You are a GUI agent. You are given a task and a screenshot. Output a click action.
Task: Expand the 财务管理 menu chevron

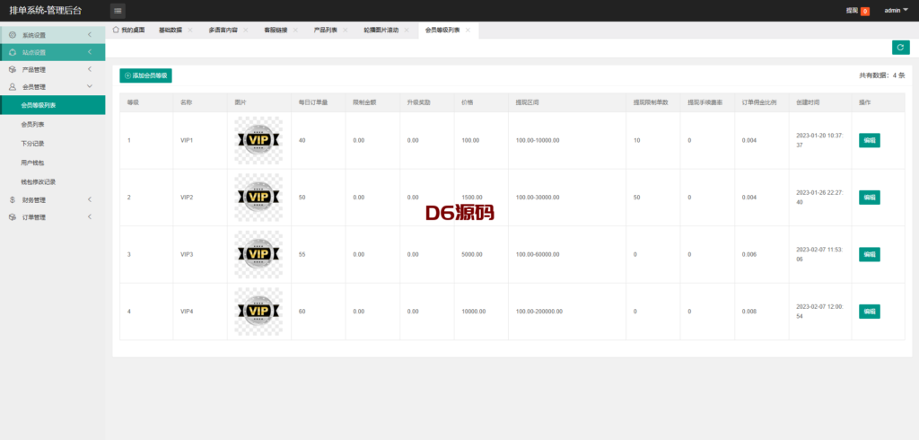click(x=90, y=200)
